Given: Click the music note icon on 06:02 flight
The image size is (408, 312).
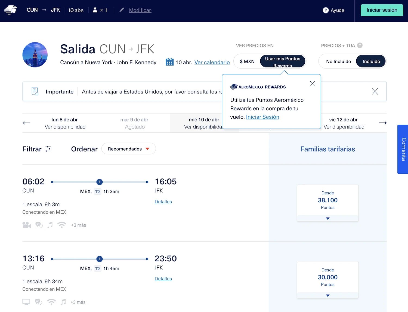Looking at the screenshot, I should click(x=50, y=225).
